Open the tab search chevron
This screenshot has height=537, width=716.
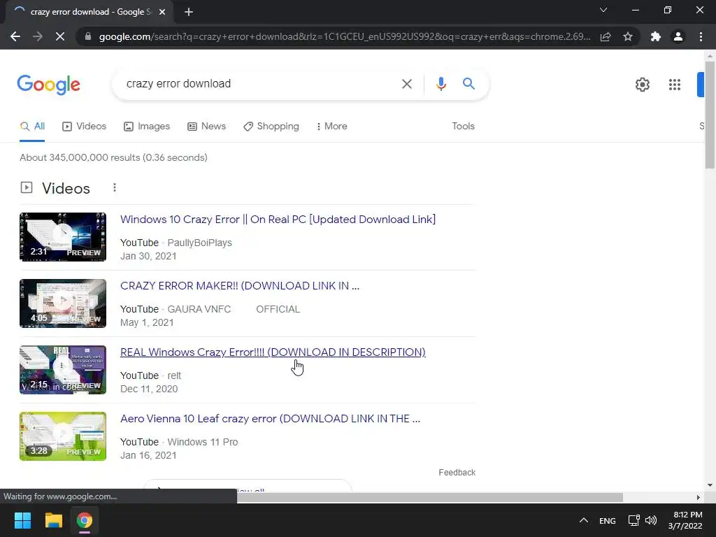click(x=603, y=10)
